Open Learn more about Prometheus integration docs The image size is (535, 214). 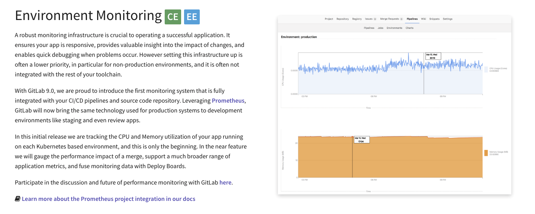click(108, 199)
